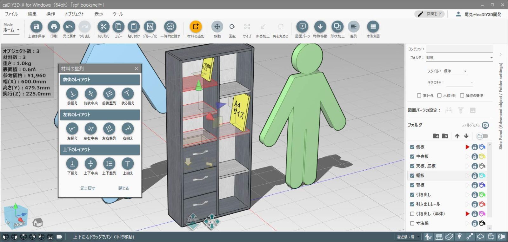
Task: Click the 材料の追加 add material icon
Action: 196,27
